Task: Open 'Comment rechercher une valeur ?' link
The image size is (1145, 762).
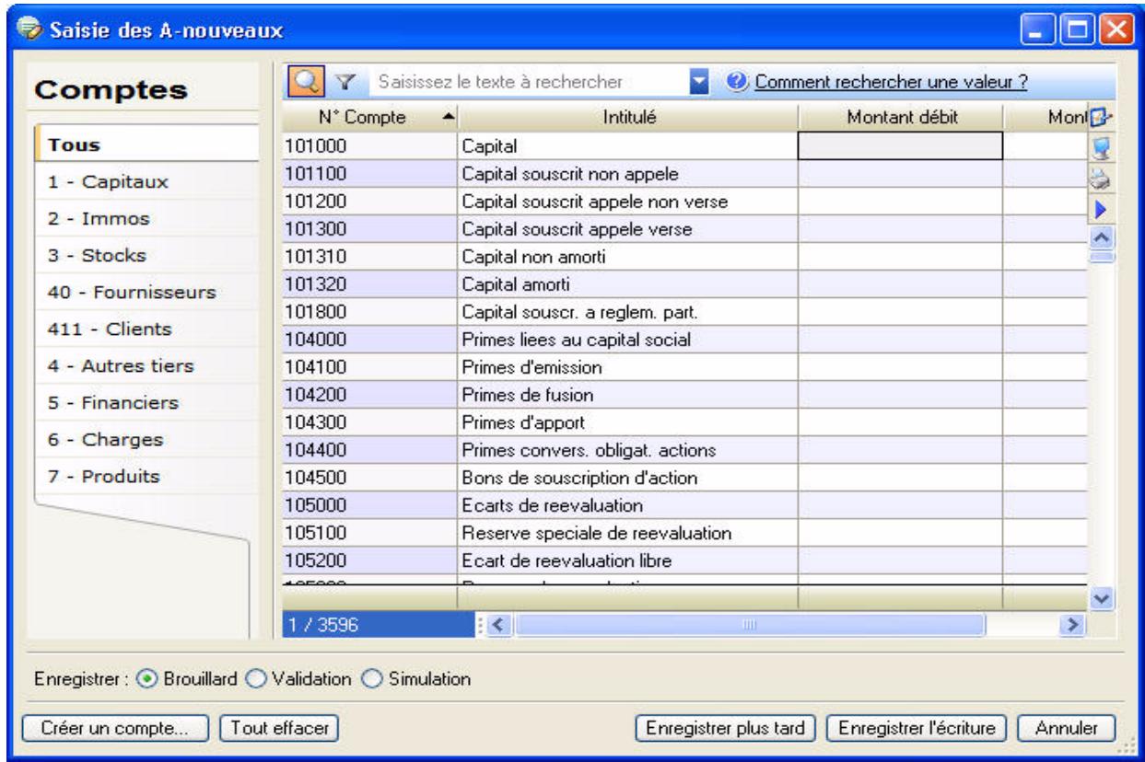Action: [891, 83]
